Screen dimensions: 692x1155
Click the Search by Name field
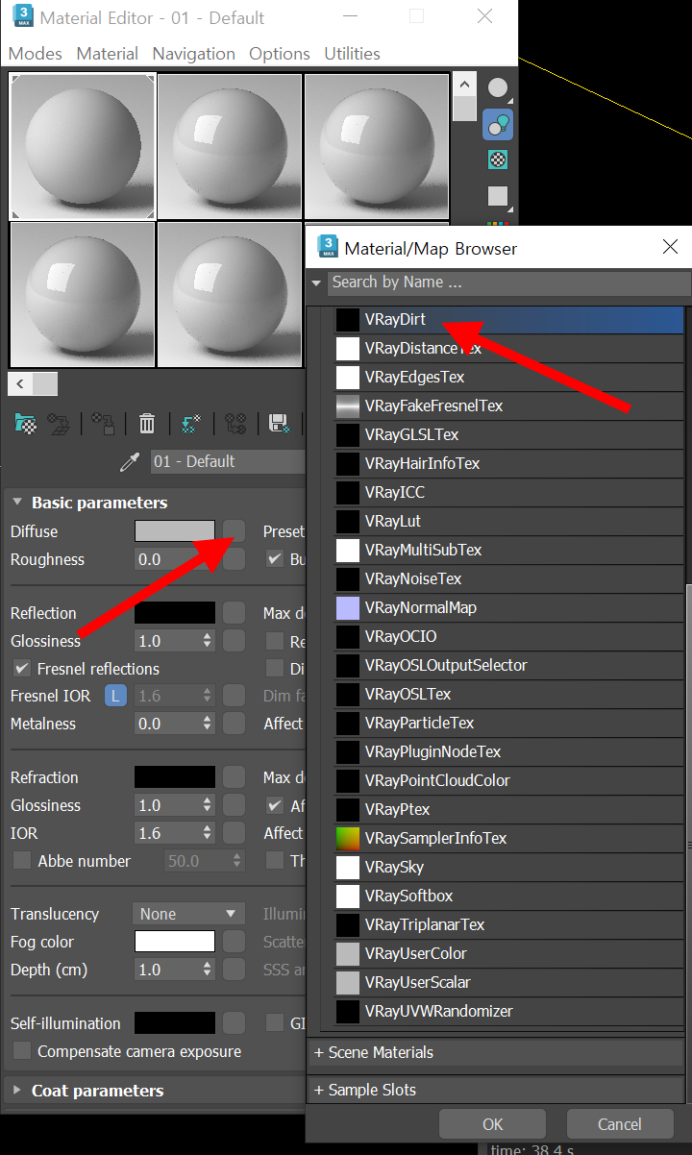[508, 283]
